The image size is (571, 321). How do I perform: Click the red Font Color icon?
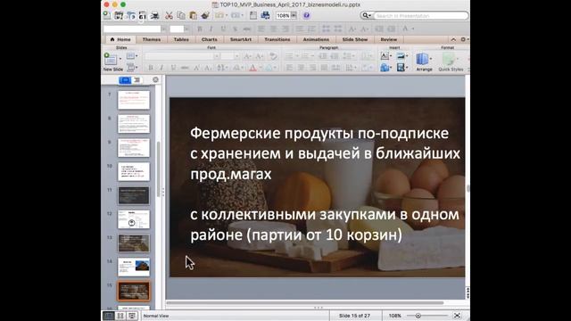(253, 68)
